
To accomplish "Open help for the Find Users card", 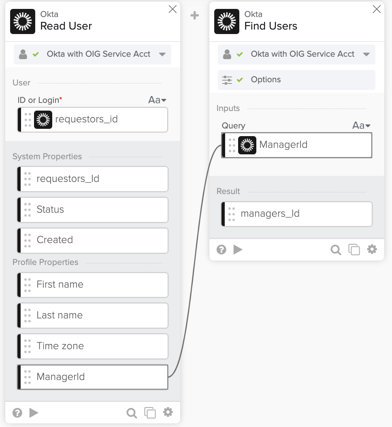I will click(x=221, y=250).
